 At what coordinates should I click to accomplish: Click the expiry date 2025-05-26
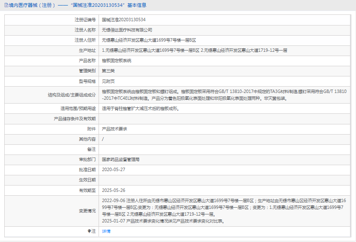(x=113, y=190)
